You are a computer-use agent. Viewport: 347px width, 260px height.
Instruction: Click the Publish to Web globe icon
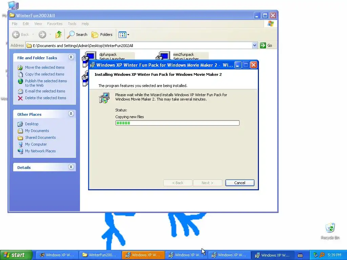coord(20,81)
